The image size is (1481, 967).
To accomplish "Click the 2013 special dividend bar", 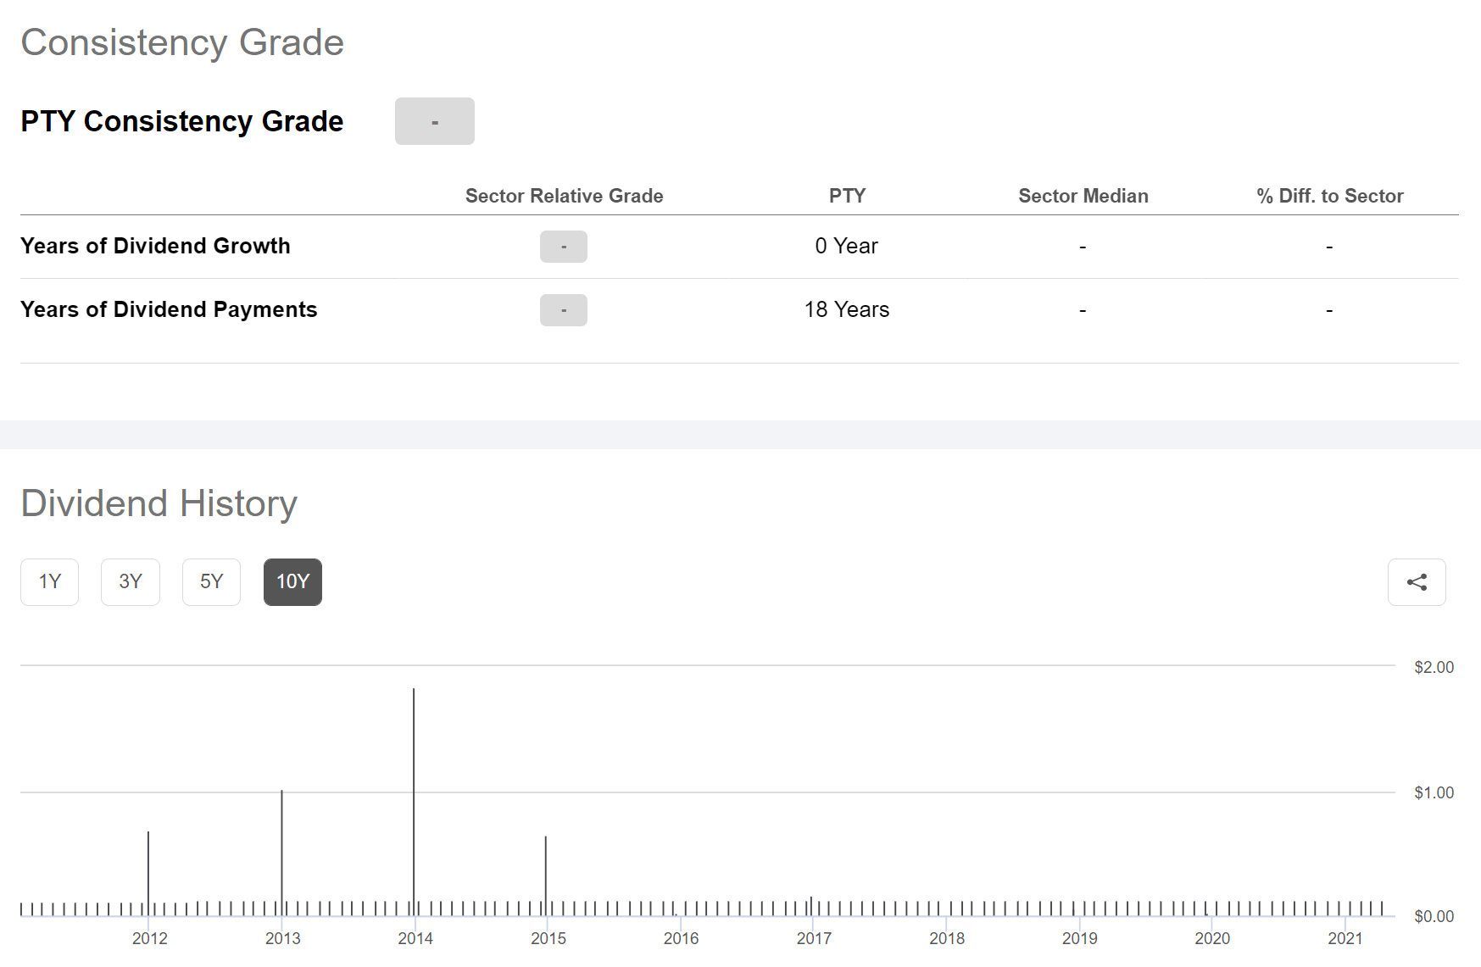I will 281,852.
